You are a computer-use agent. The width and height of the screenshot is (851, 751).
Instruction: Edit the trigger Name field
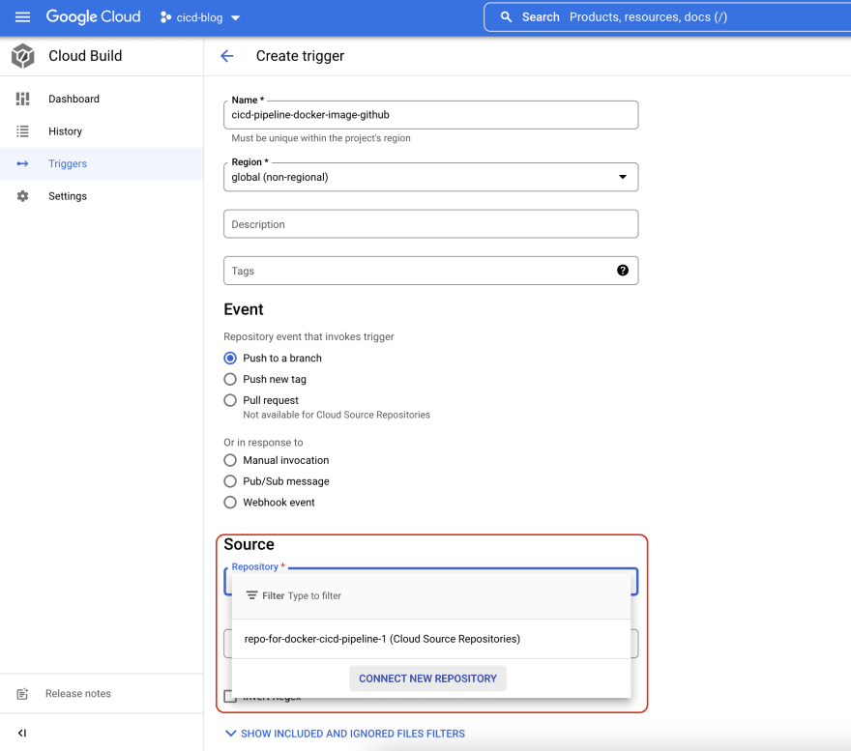[x=430, y=115]
